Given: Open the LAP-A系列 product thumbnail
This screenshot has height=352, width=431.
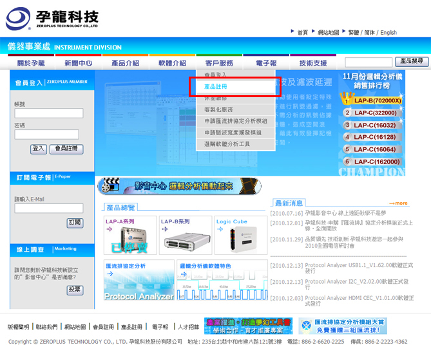Looking at the screenshot, I should [x=130, y=236].
